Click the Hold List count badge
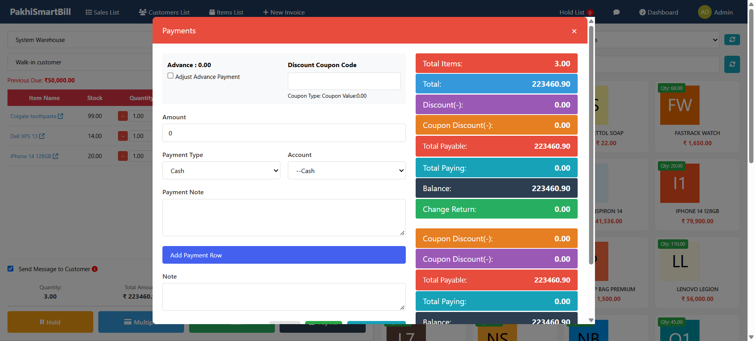Image resolution: width=755 pixels, height=341 pixels. tap(590, 13)
